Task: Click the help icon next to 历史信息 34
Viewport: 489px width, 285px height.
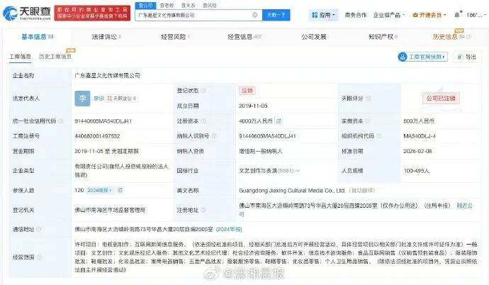Action: tap(468, 37)
